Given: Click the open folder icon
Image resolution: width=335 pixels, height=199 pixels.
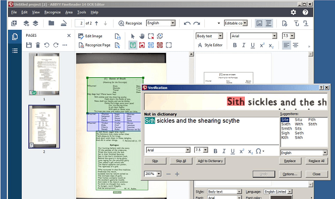Looking at the screenshot, I should (51, 23).
